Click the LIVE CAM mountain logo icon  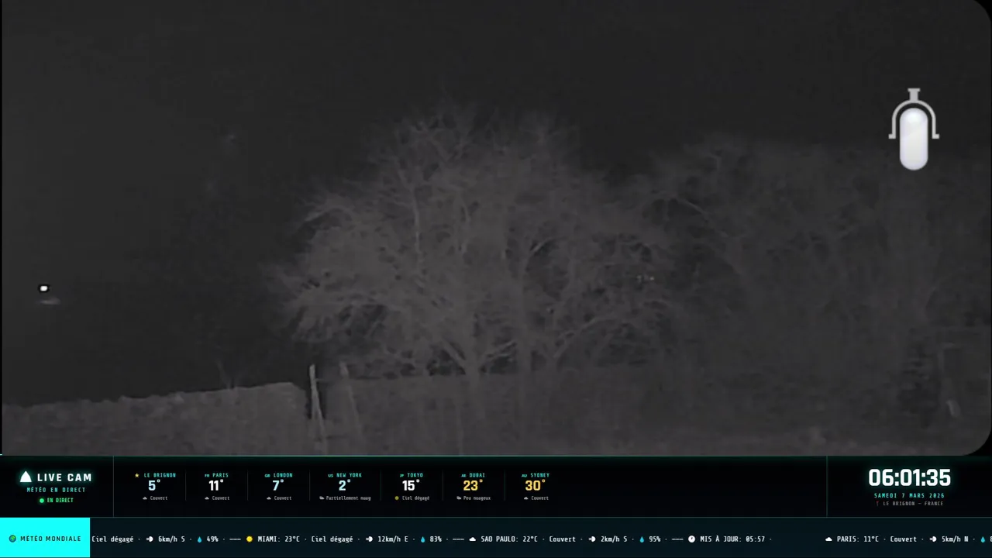(26, 477)
